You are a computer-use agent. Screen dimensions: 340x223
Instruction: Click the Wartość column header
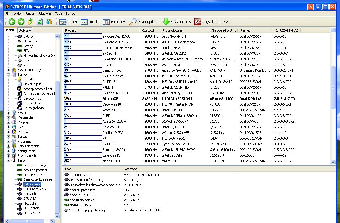tap(180, 169)
